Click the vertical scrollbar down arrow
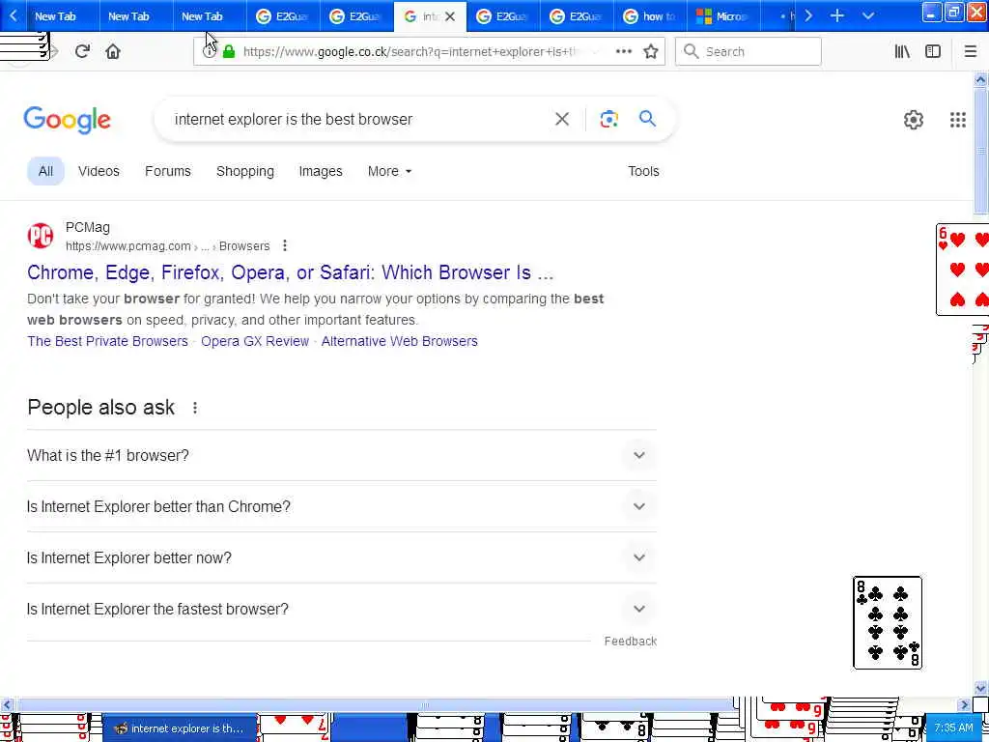This screenshot has height=742, width=989. click(980, 688)
